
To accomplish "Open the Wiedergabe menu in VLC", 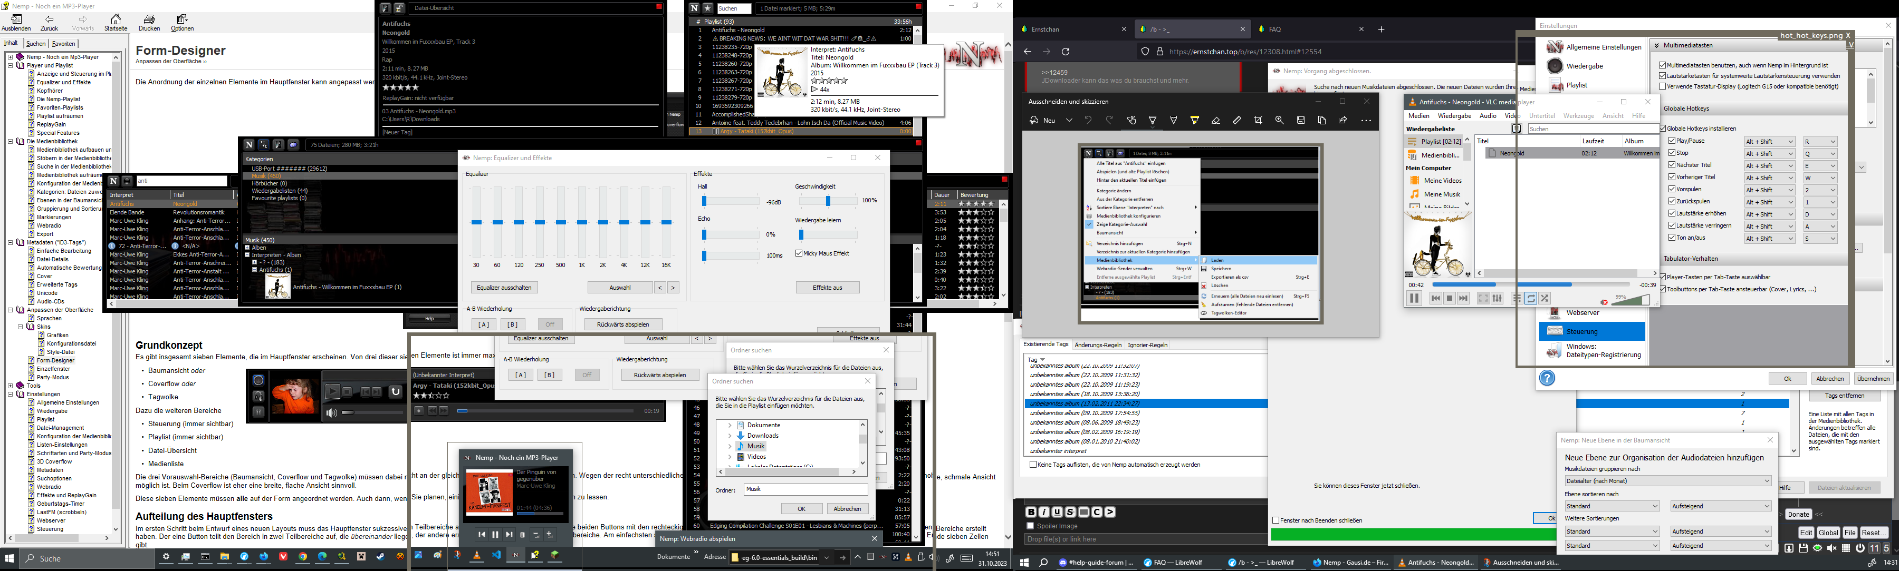I will (x=1454, y=115).
